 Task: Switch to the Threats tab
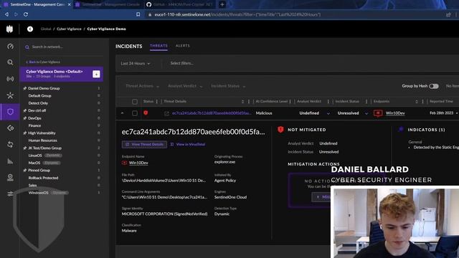[x=158, y=46]
